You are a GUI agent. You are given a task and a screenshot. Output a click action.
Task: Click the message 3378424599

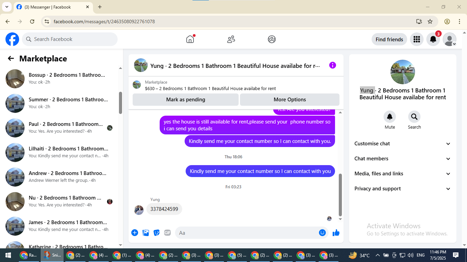pyautogui.click(x=164, y=209)
